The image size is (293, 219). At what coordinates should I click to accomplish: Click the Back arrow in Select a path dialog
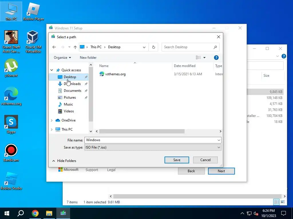[54, 47]
